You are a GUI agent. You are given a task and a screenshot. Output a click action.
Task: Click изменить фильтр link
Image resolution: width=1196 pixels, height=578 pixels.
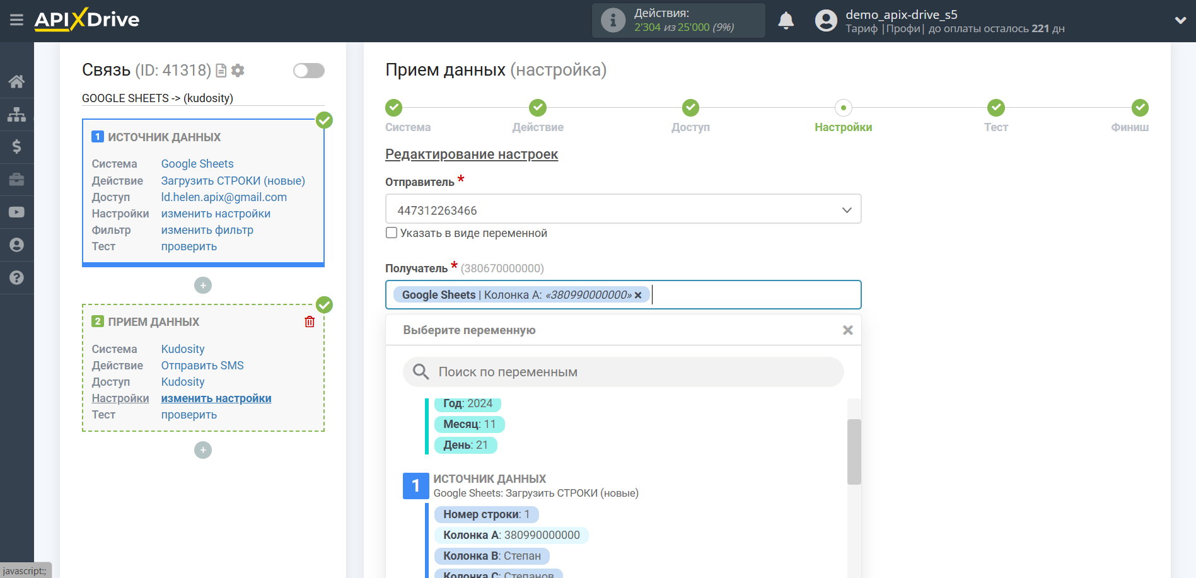[207, 230]
